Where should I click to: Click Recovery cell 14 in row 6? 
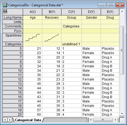click(x=52, y=53)
